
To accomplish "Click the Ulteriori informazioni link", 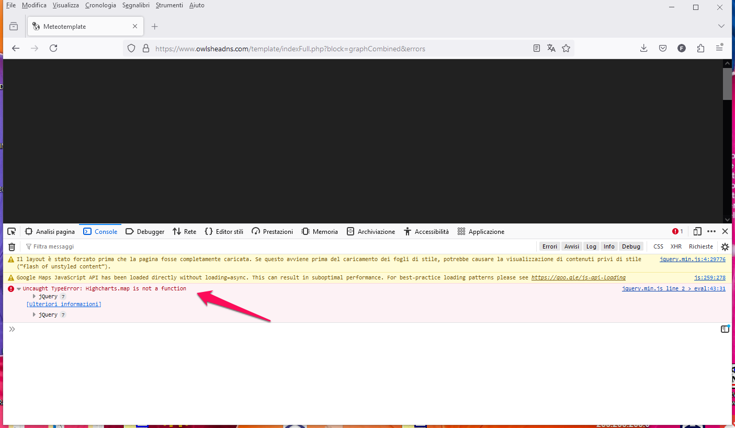I will pos(64,304).
